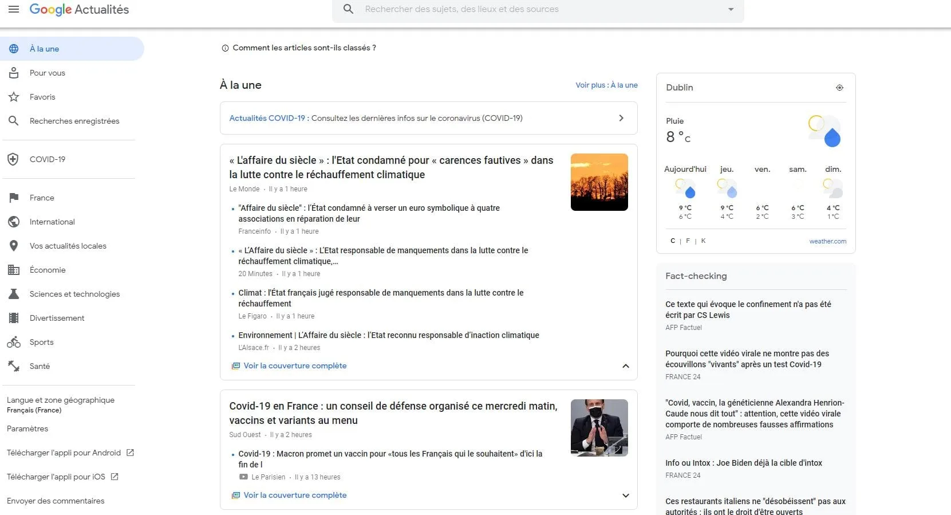
Task: Open Recherches enregistrées magnifier icon
Action: click(x=14, y=121)
